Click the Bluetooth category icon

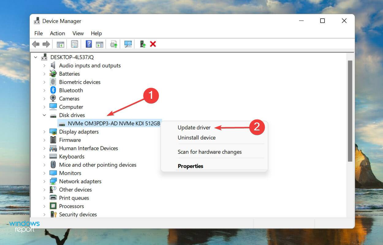[x=53, y=90]
